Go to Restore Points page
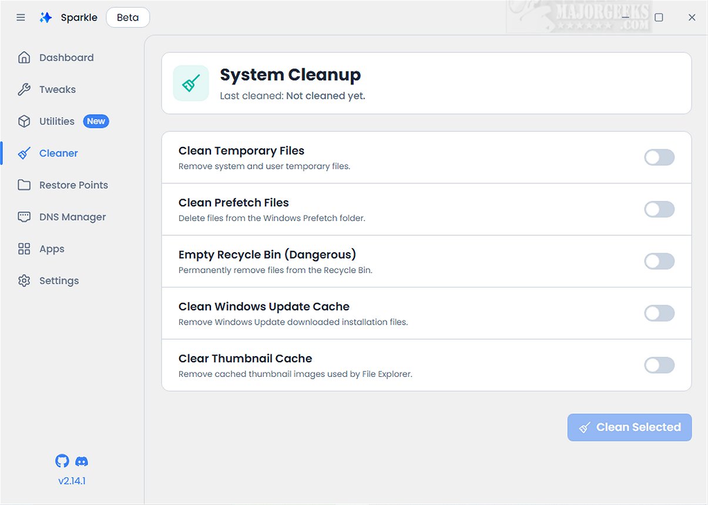This screenshot has width=708, height=505. (x=73, y=185)
